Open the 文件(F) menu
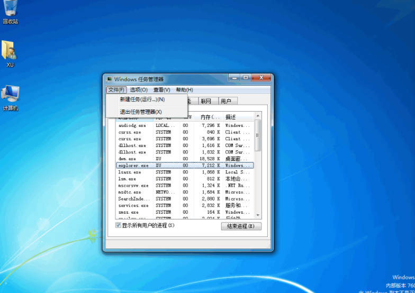 click(116, 90)
